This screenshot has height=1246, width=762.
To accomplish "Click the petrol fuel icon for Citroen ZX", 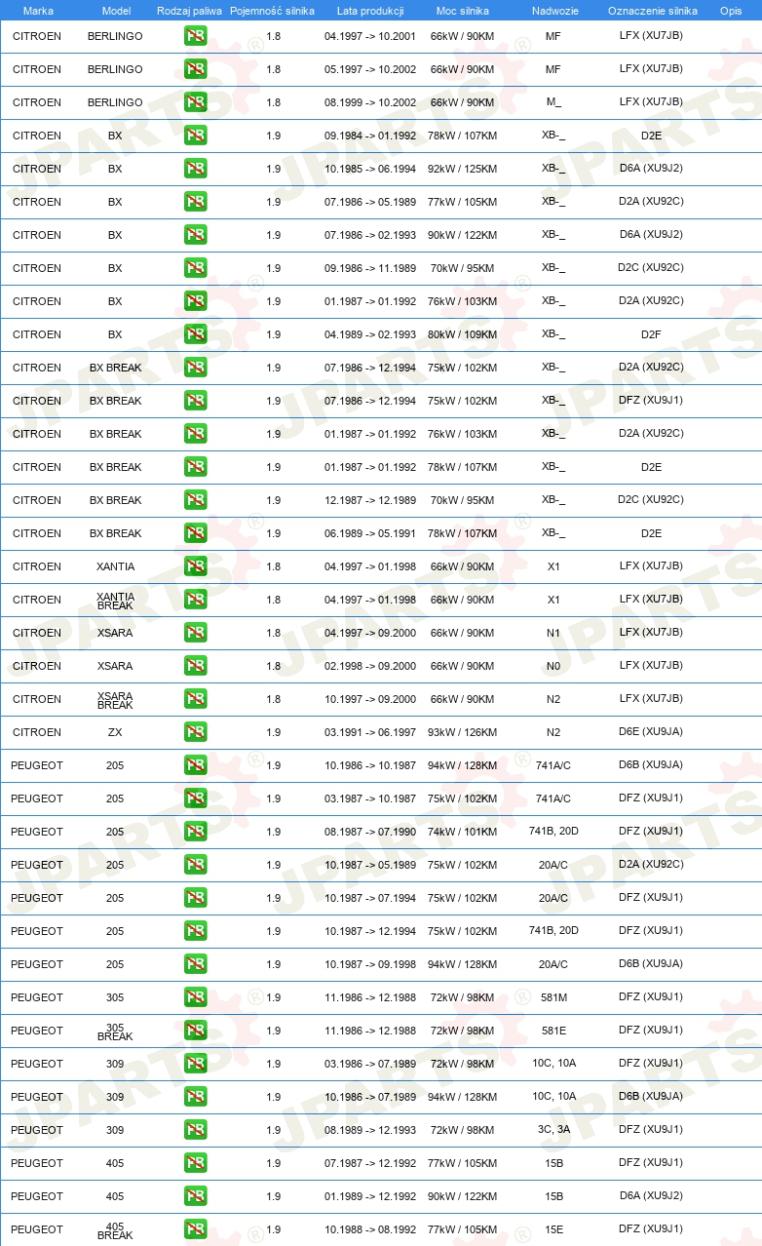I will pos(195,732).
